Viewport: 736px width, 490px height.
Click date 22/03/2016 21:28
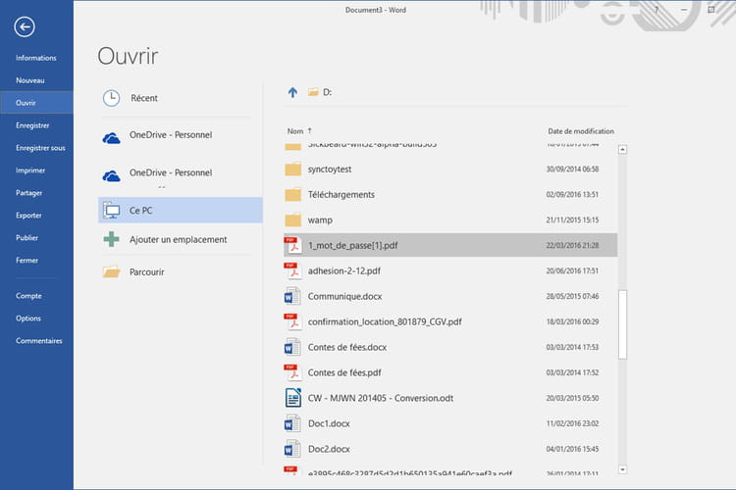[572, 245]
